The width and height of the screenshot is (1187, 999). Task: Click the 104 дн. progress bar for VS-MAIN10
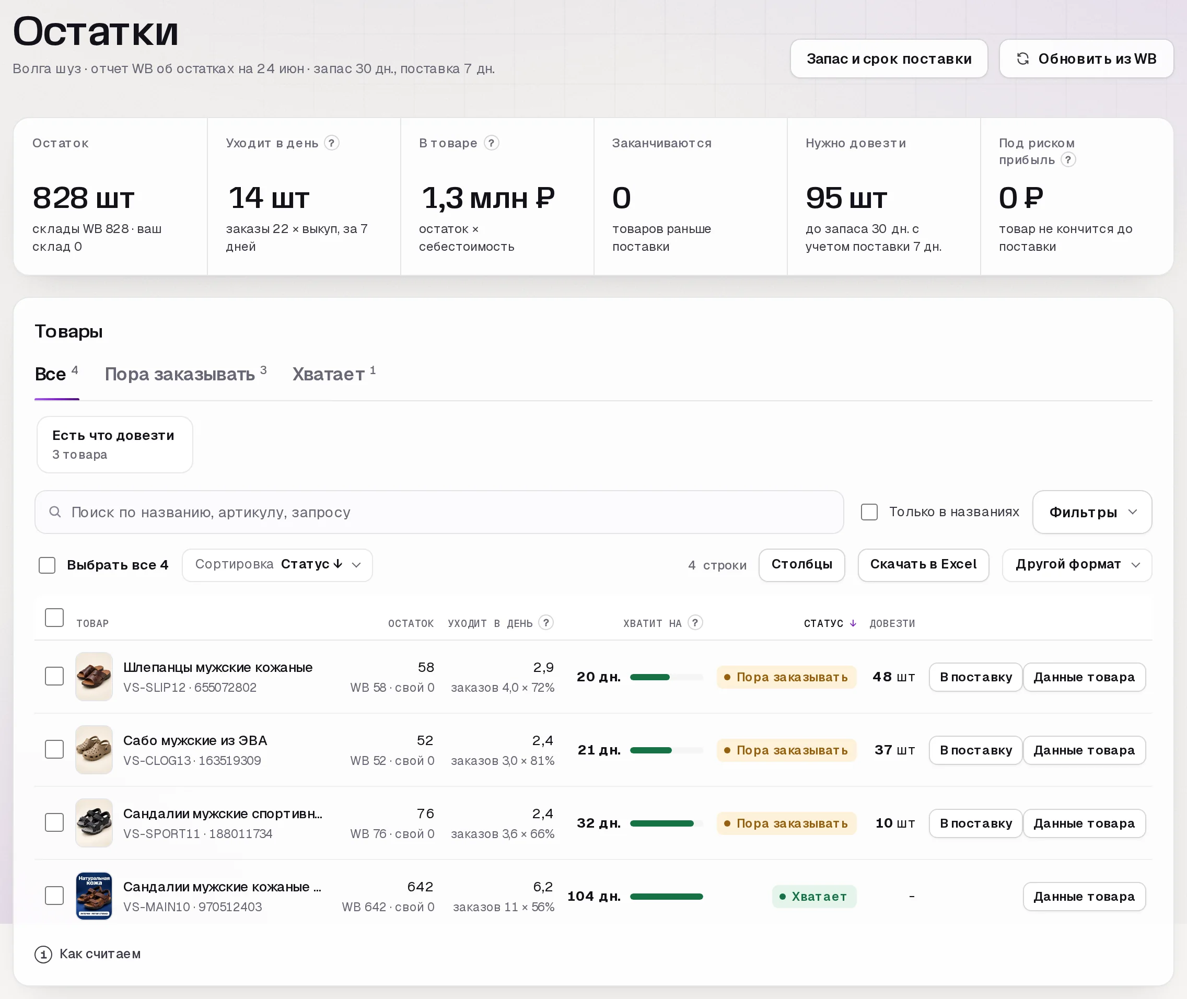666,896
